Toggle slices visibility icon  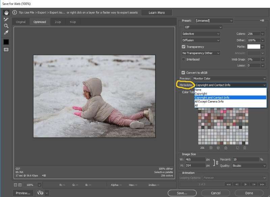6,50
